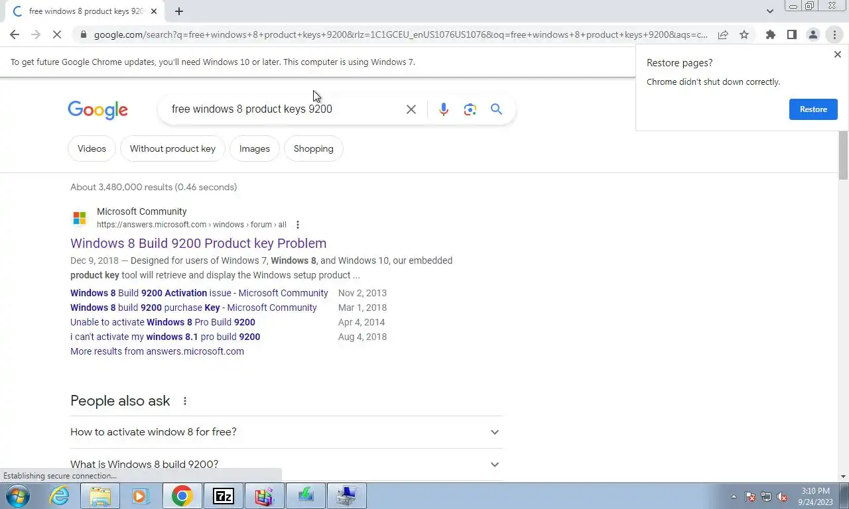Viewport: 849px width, 509px height.
Task: Open the muted volume tray icon
Action: click(x=782, y=496)
